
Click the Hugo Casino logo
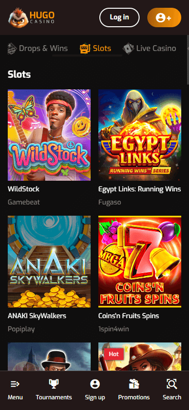click(31, 17)
